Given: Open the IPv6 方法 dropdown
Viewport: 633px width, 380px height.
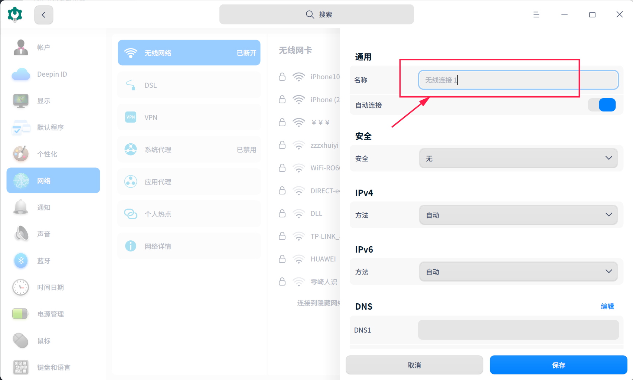Looking at the screenshot, I should (519, 272).
